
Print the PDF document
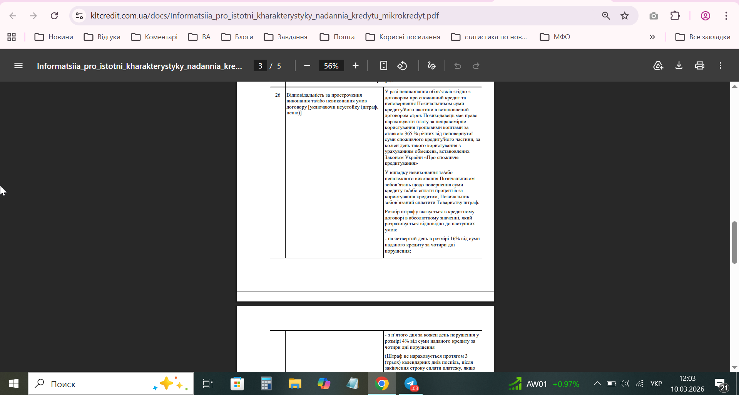click(700, 66)
